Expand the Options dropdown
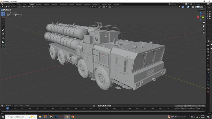Viewport: 212px width, 119px height. 202,10
